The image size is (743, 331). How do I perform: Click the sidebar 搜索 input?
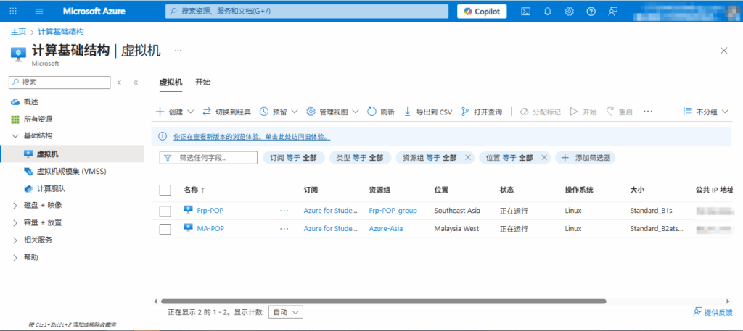pyautogui.click(x=59, y=83)
